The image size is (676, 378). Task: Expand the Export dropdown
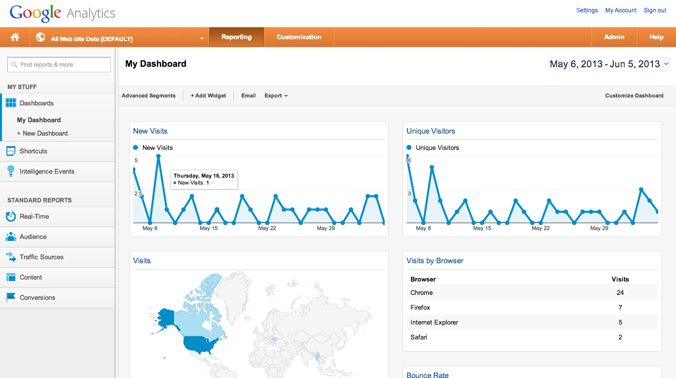click(276, 95)
